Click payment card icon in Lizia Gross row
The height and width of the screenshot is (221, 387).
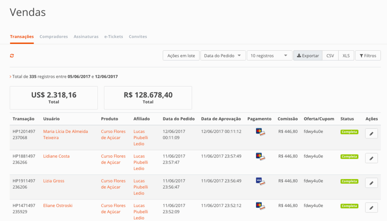(260, 181)
